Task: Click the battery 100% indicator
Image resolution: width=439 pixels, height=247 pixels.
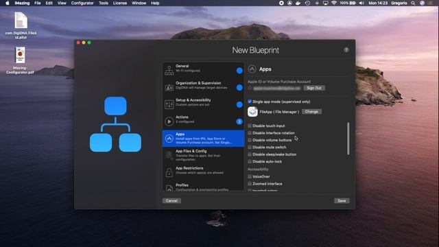Action: coord(348,3)
